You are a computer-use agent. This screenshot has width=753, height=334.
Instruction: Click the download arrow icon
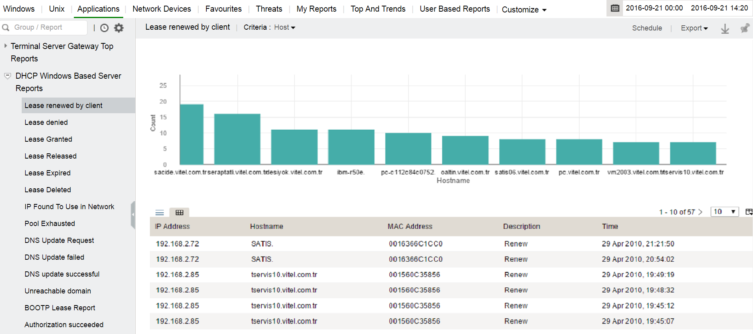725,29
